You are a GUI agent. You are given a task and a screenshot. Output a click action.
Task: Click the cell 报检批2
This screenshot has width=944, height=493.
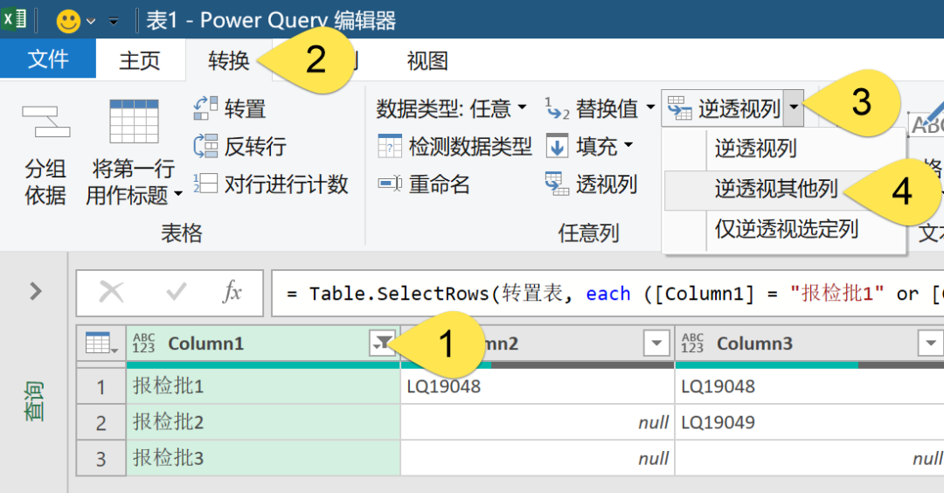coord(263,422)
